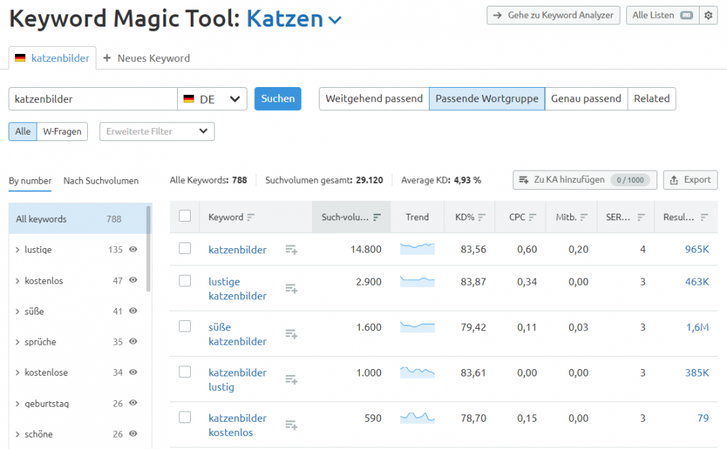Toggle eye icon for schöne group
727x449 pixels.
click(x=133, y=434)
